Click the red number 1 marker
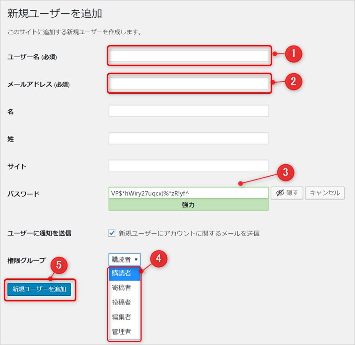The height and width of the screenshot is (345, 355). pos(293,54)
